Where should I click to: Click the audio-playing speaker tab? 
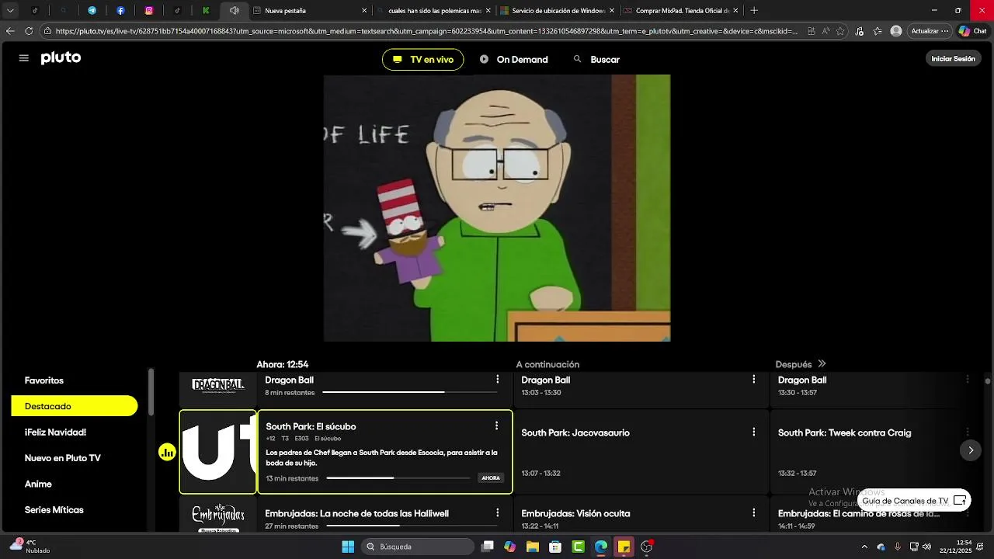click(x=234, y=11)
